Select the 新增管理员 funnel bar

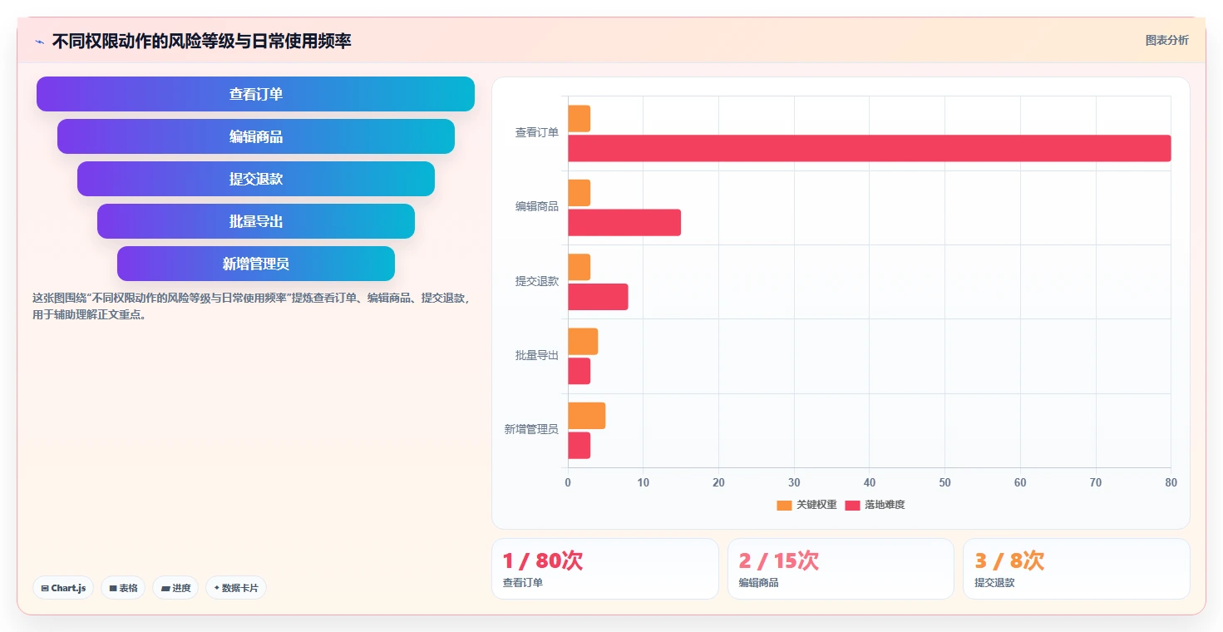point(255,264)
